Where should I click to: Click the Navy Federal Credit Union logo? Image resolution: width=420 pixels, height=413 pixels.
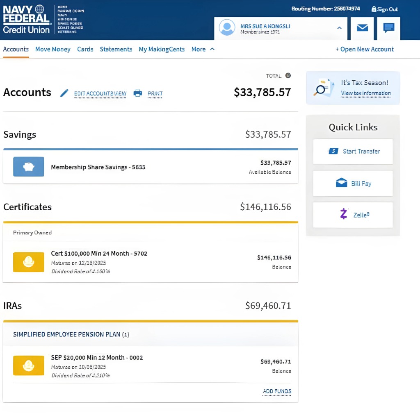[x=26, y=19]
